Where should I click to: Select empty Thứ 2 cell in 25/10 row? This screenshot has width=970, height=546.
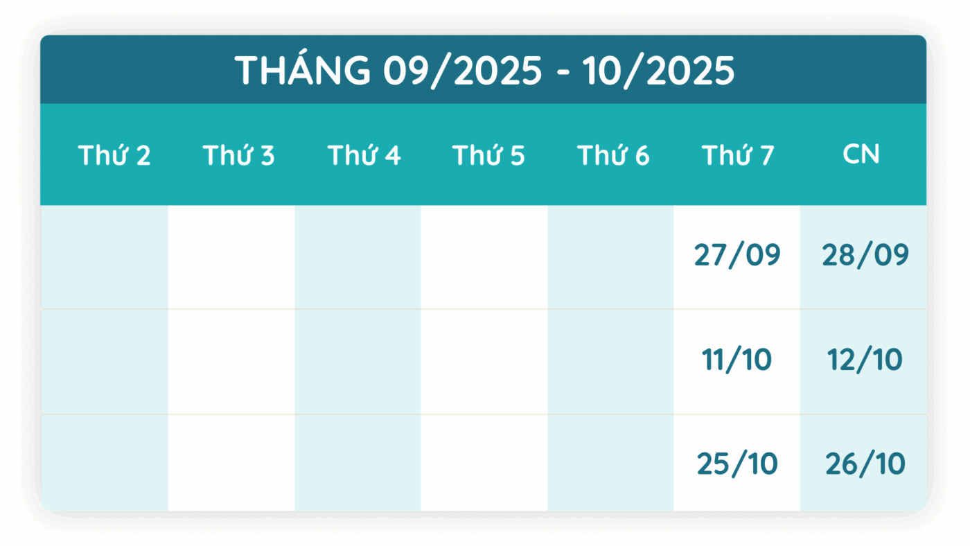coord(104,463)
